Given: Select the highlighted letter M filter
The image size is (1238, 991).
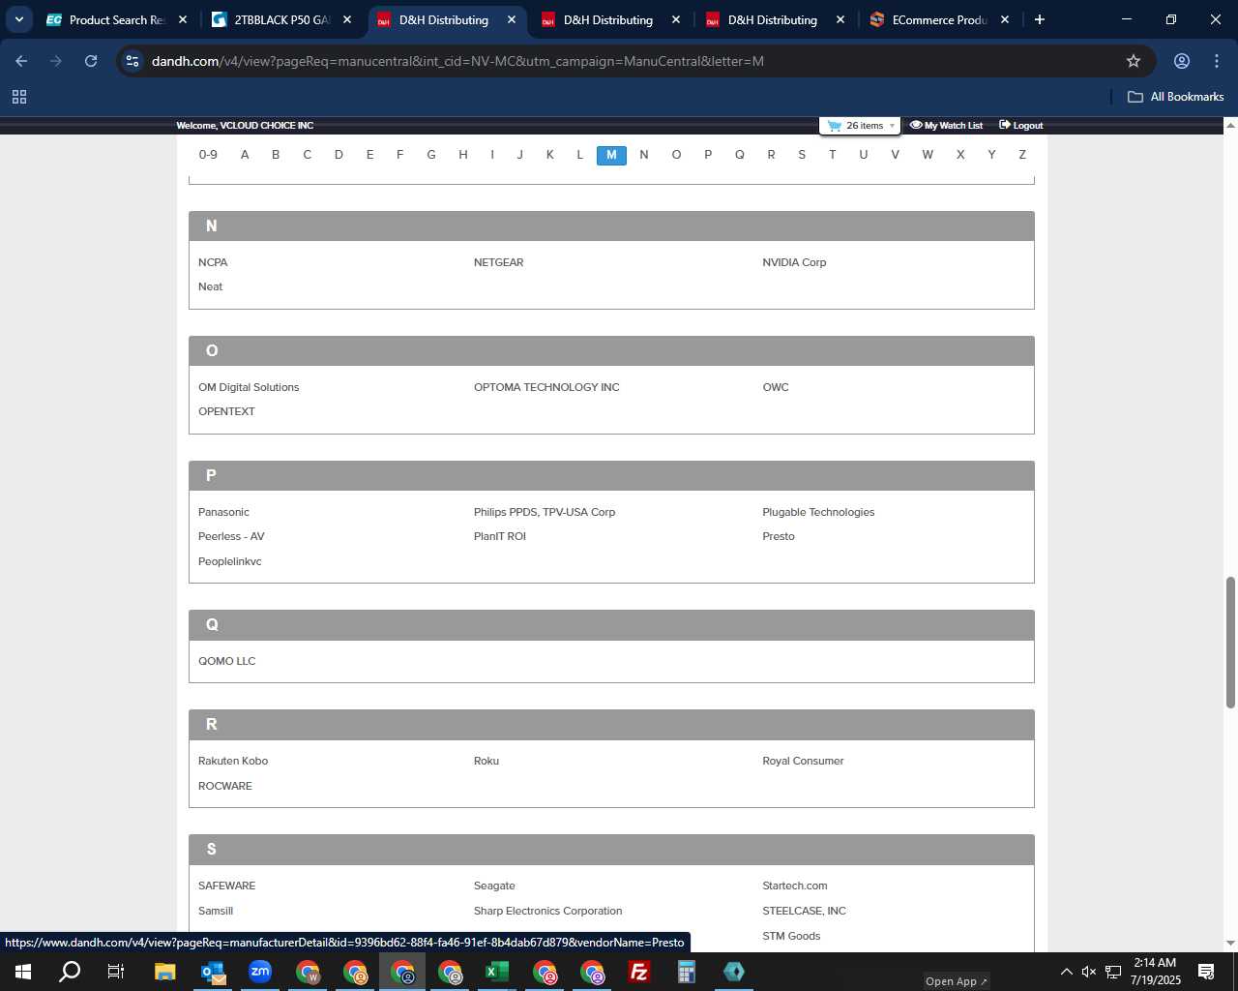Looking at the screenshot, I should [x=611, y=155].
